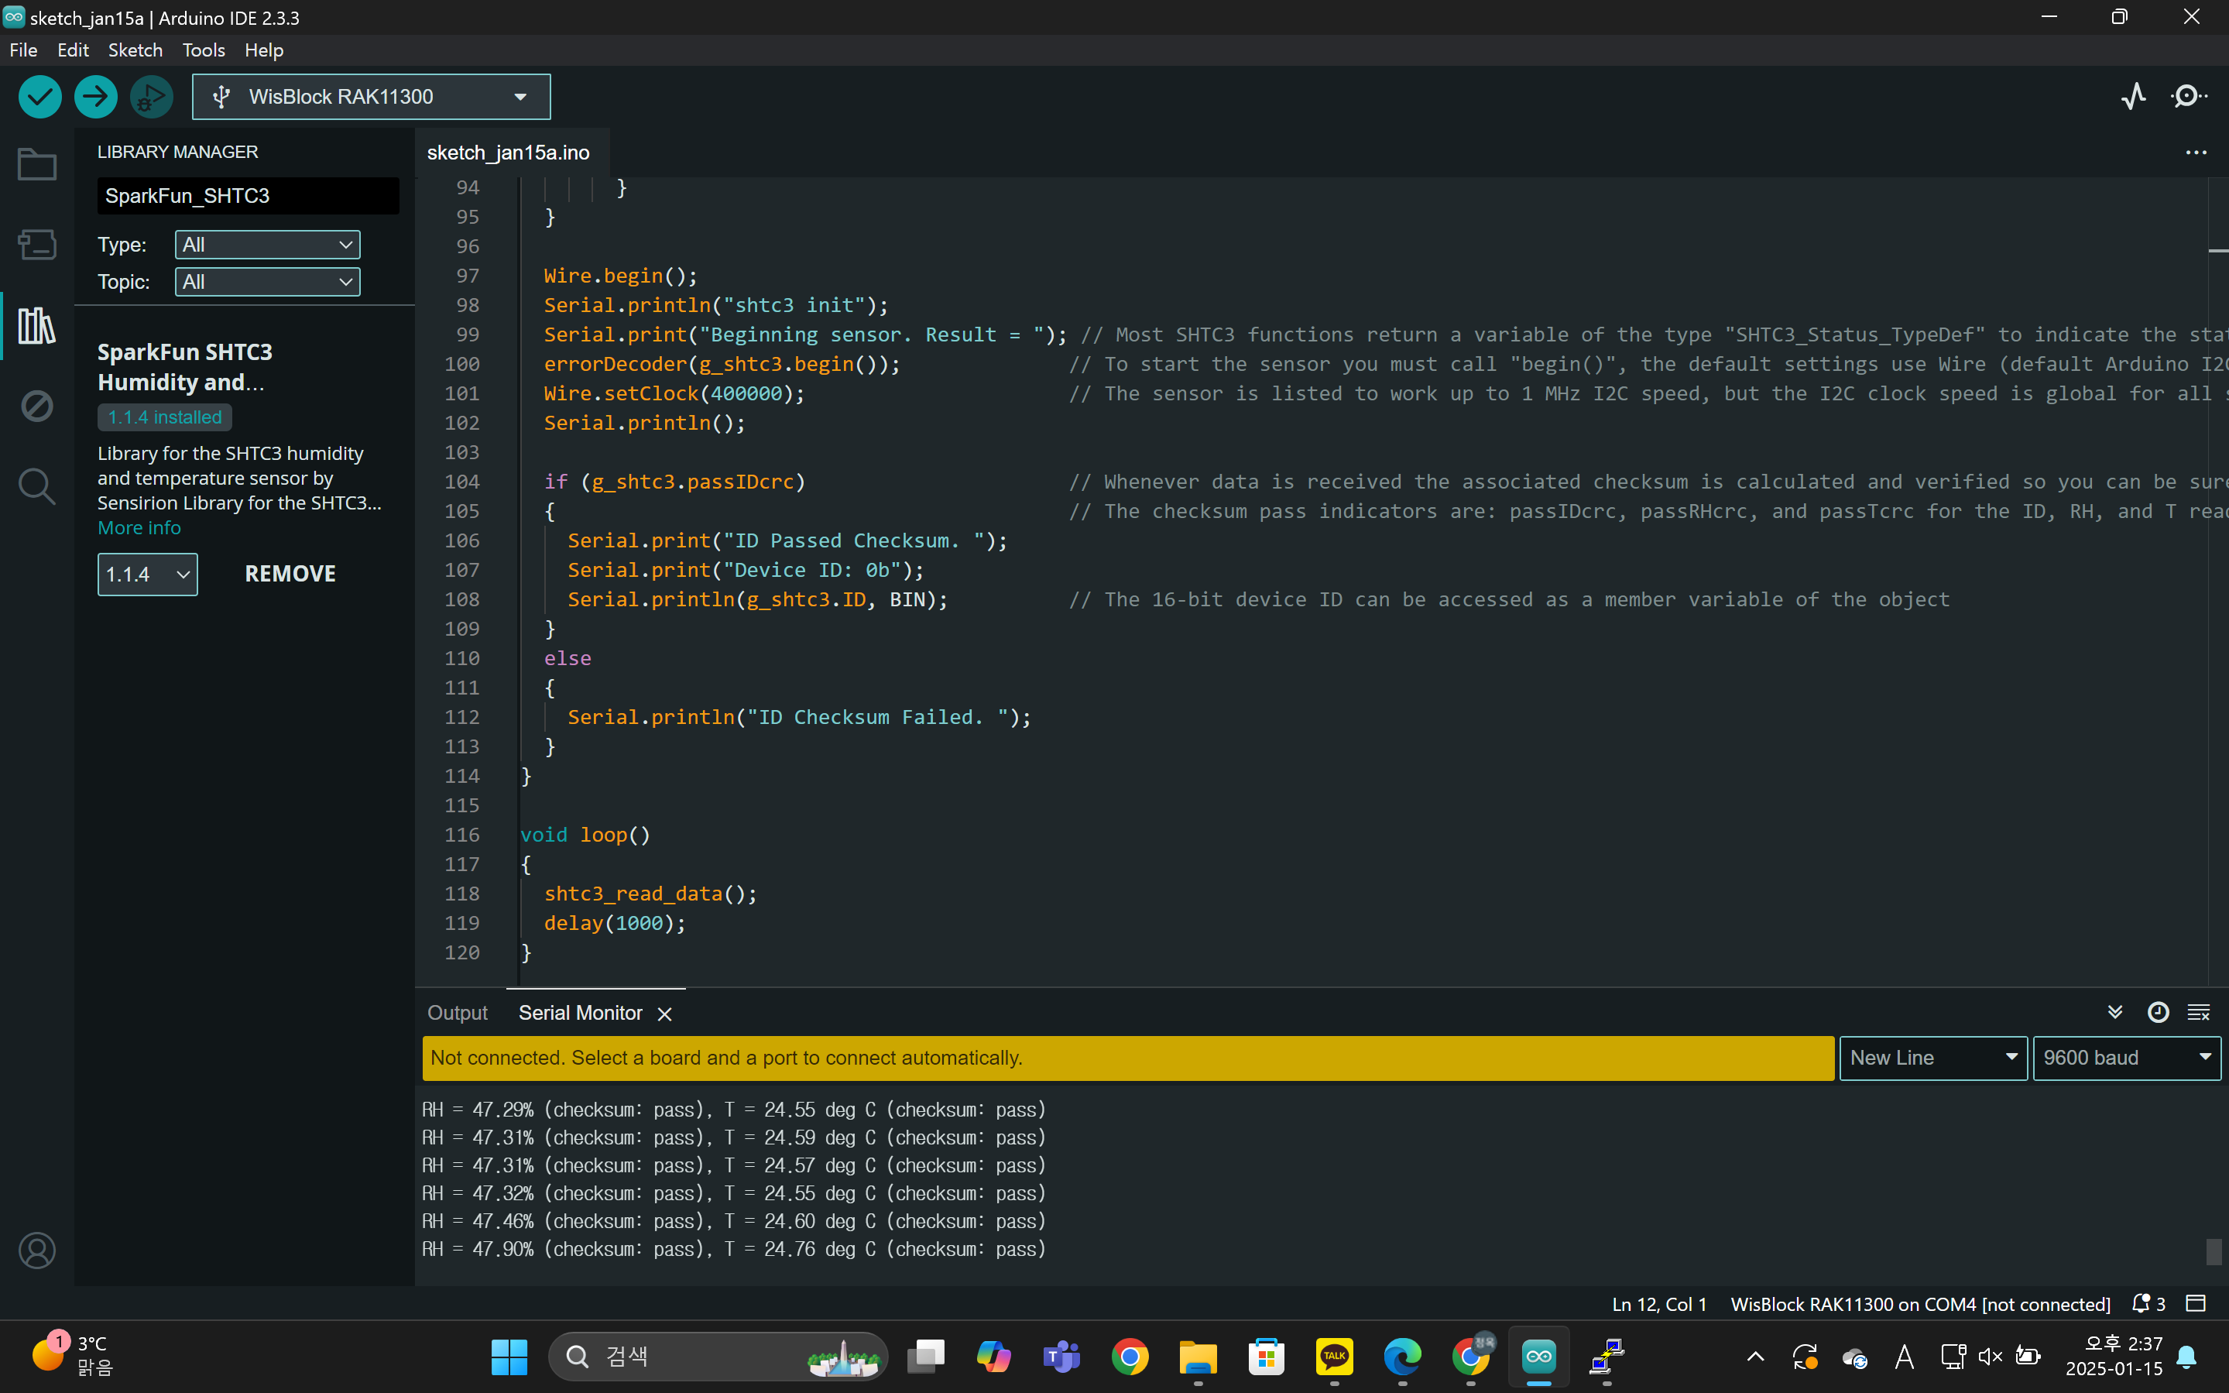Screen dimensions: 2229x1393
Task: Open Microsoft Teams from the taskbar
Action: click(1061, 1356)
